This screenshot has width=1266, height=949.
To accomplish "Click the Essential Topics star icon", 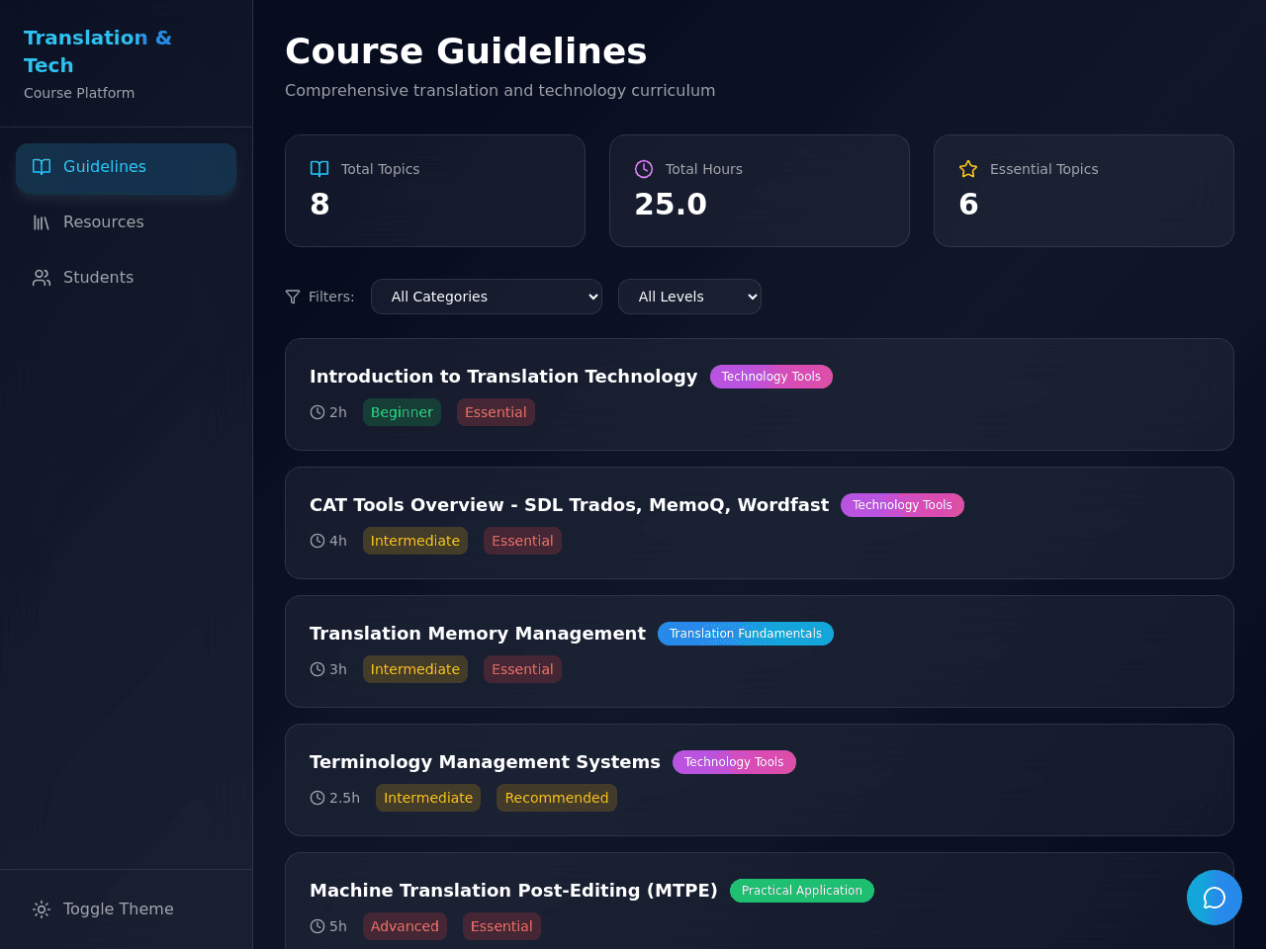I will 968,169.
